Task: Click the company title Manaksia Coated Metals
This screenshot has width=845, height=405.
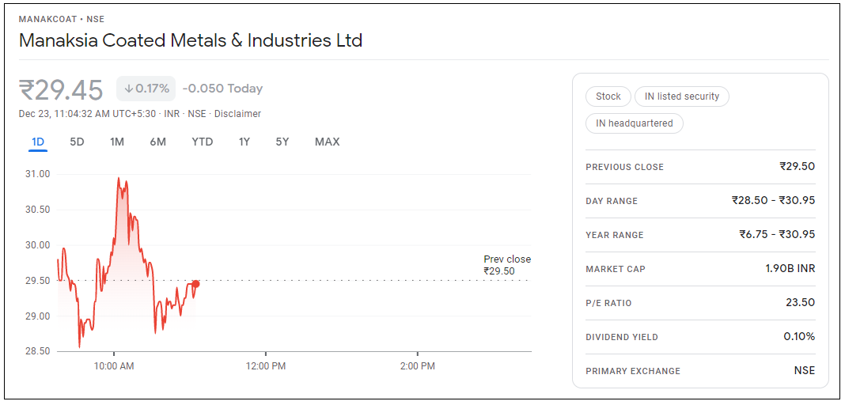Action: (191, 40)
